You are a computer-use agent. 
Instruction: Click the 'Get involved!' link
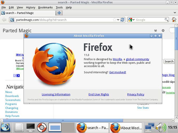click(x=117, y=72)
